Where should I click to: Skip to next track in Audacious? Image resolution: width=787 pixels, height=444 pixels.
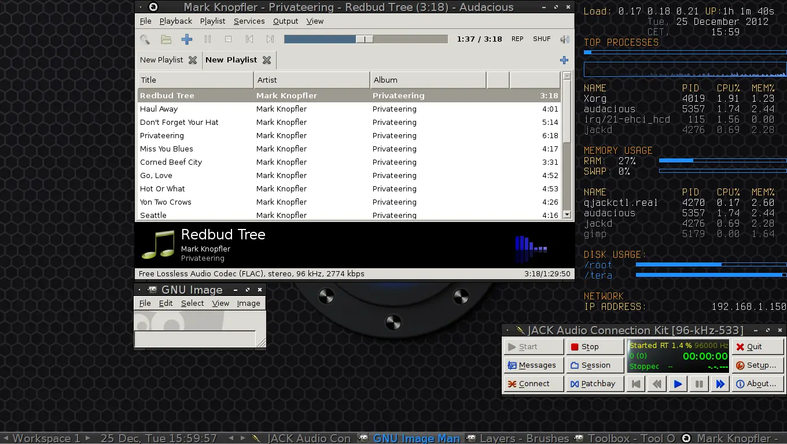click(270, 39)
